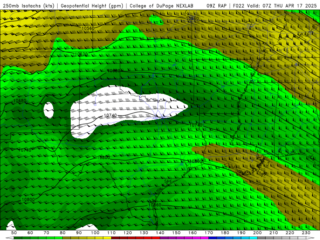The height and width of the screenshot is (240, 320).
Task: Click the 130 value on the color scale
Action: 144,233
